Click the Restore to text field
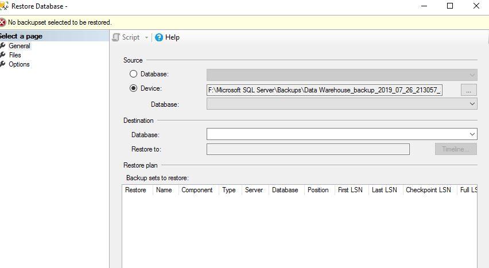The image size is (489, 268). point(308,149)
